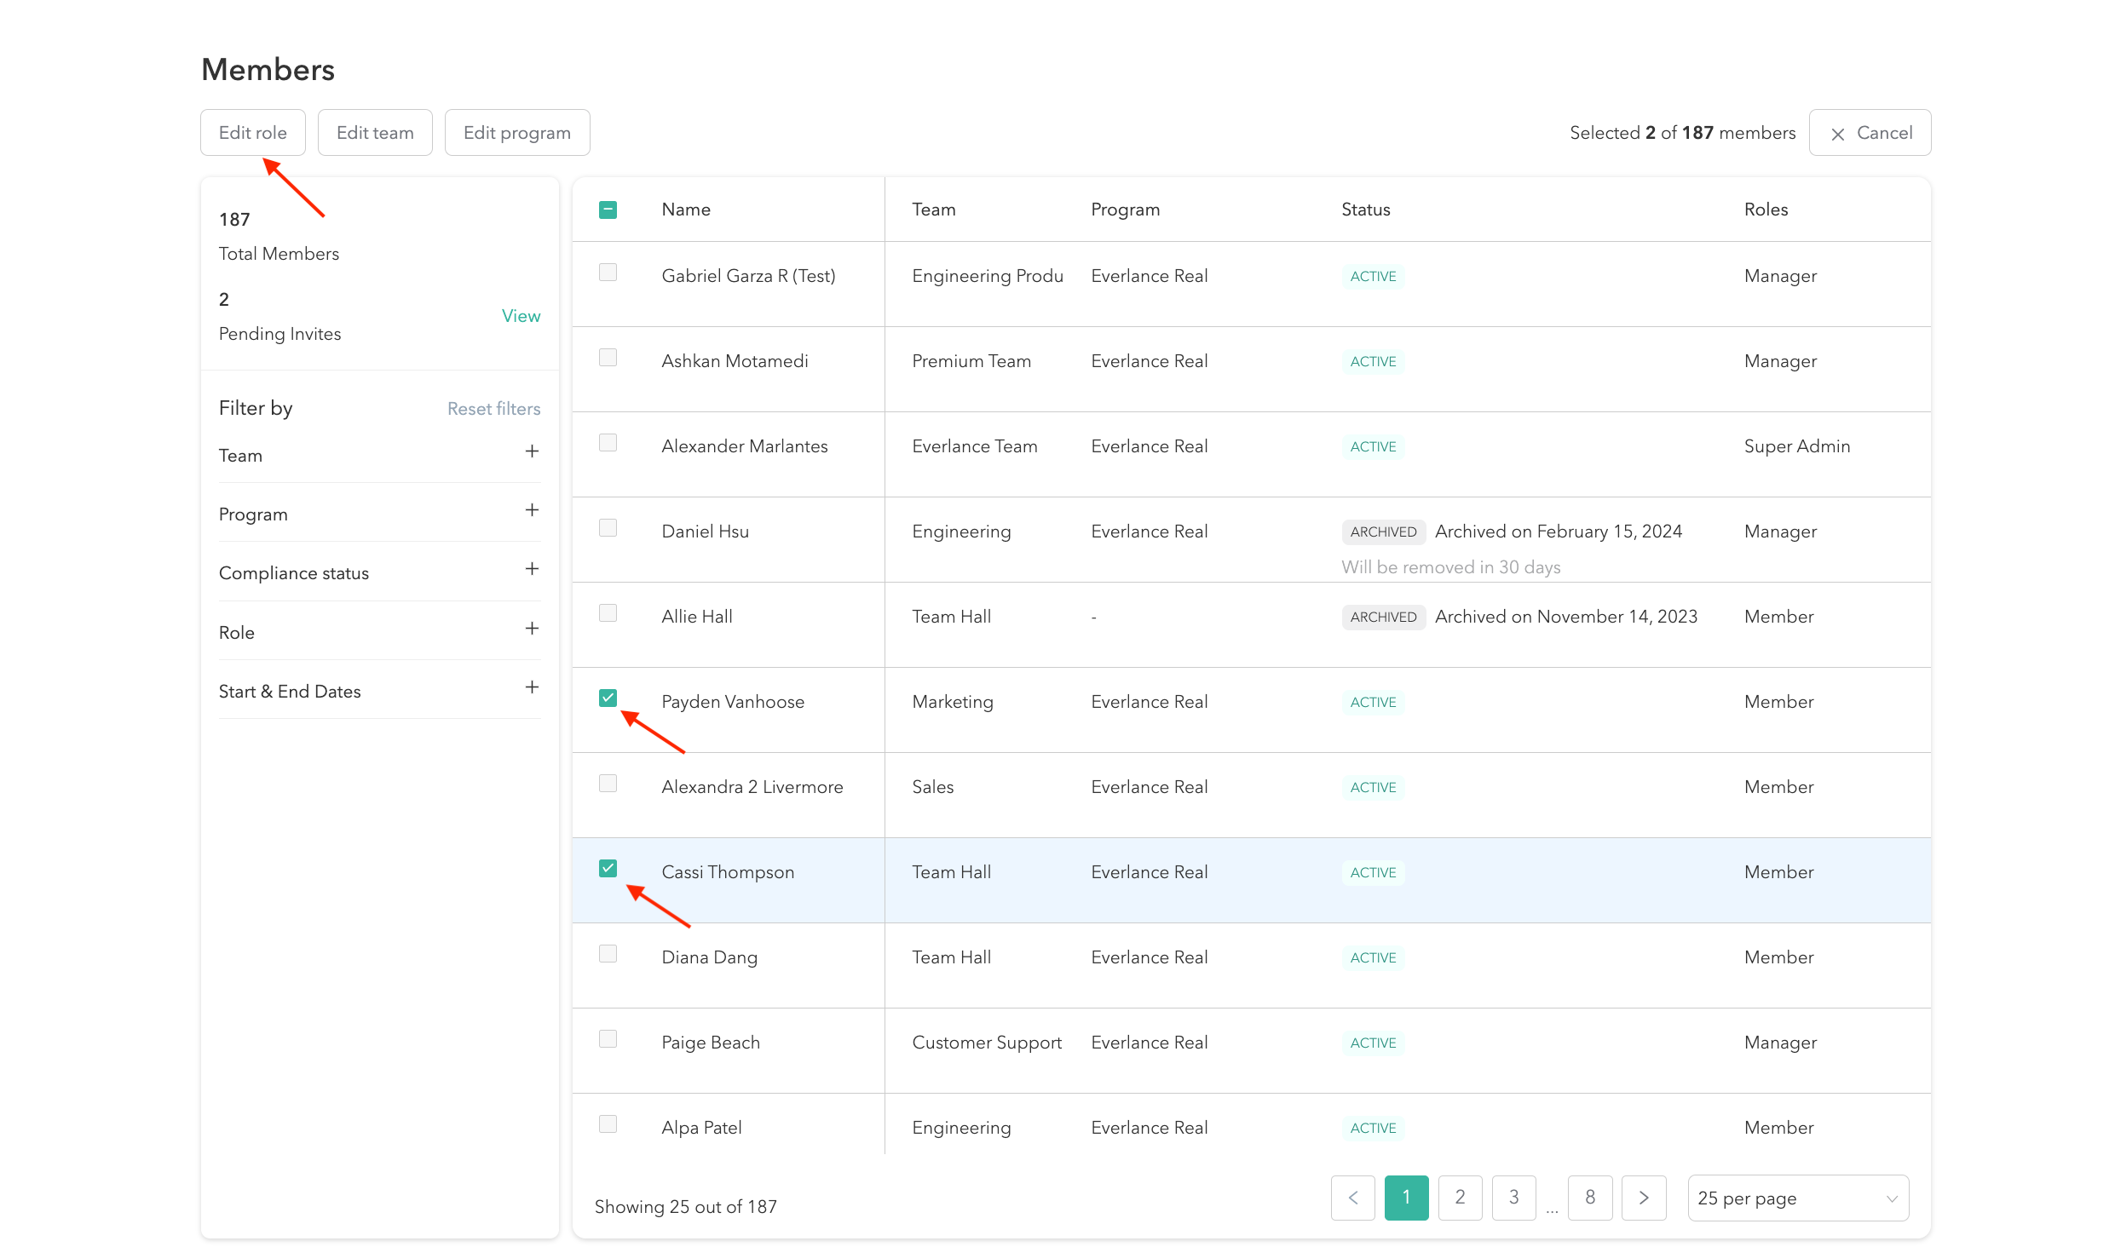Uncheck Payden Vanhoose's checkbox
Screen dimensions: 2115x1247
coord(608,698)
